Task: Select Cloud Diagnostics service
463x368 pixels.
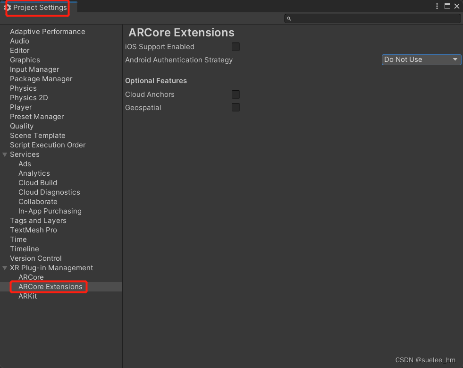Action: [49, 192]
